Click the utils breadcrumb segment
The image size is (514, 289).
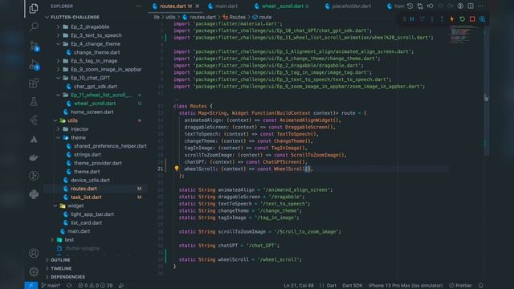pyautogui.click(x=170, y=17)
